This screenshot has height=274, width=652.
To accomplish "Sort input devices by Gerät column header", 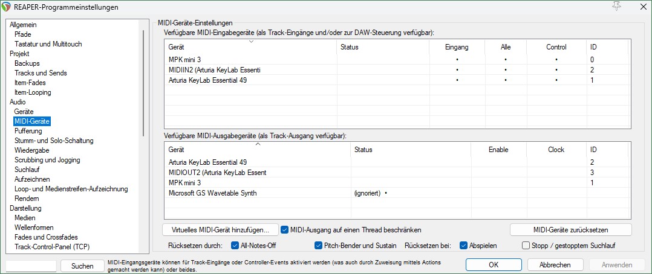I will tap(250, 47).
